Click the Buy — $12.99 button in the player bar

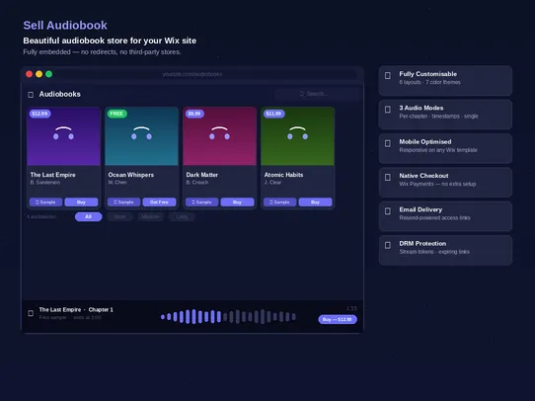click(x=338, y=319)
